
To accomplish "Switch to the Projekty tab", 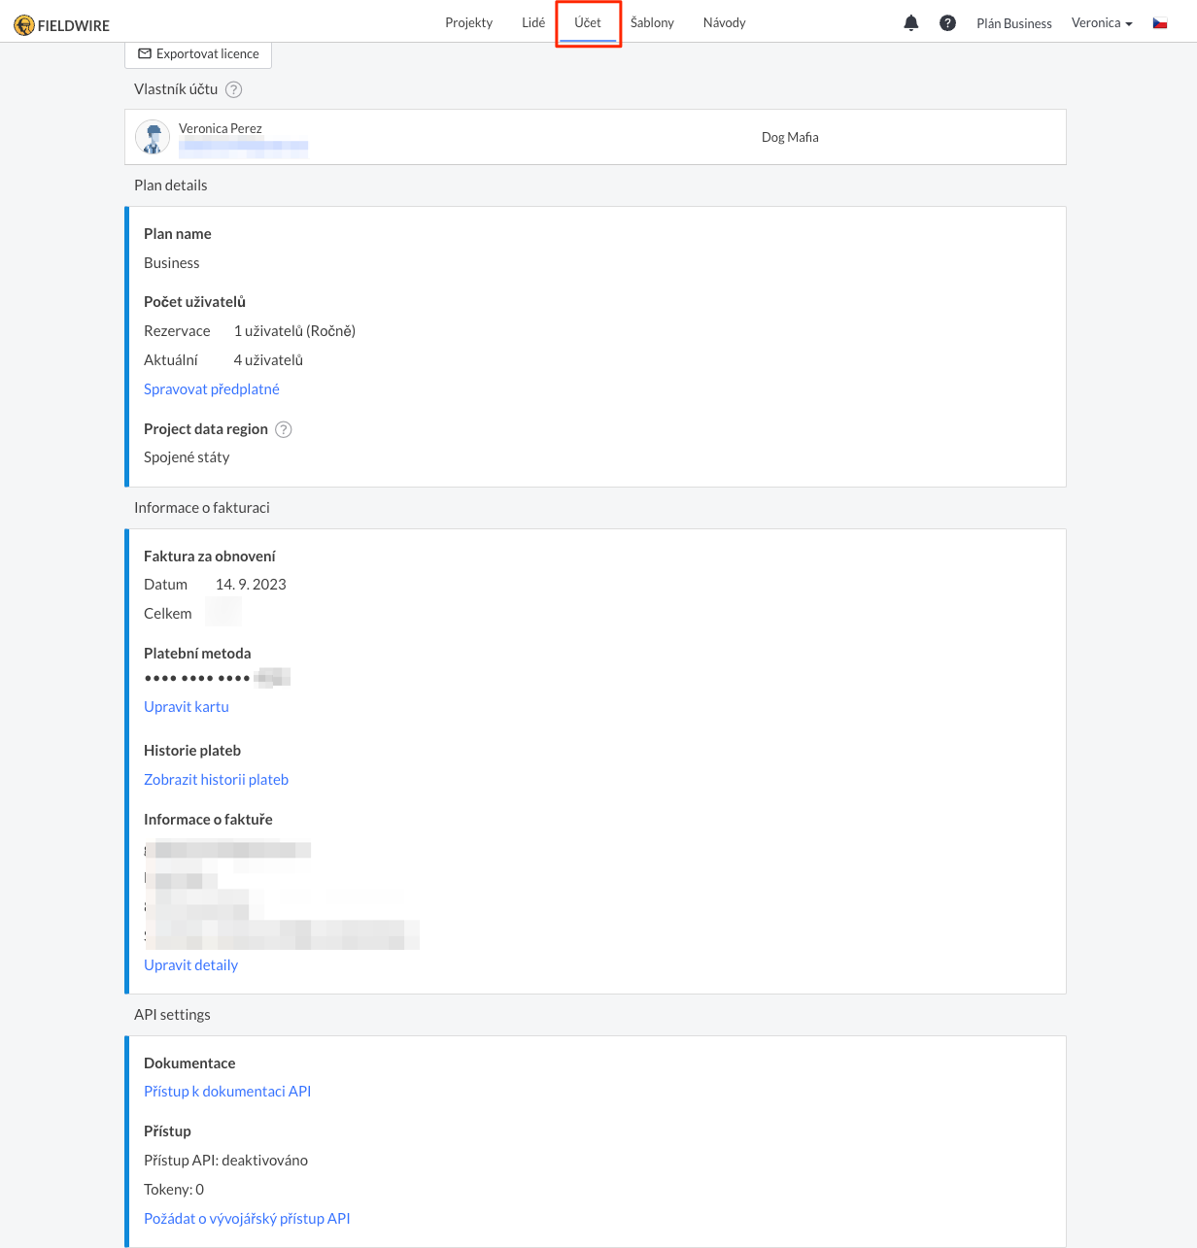I will (x=468, y=22).
